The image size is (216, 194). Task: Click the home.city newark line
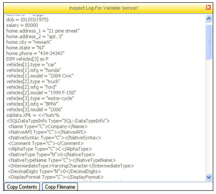[x=29, y=42]
